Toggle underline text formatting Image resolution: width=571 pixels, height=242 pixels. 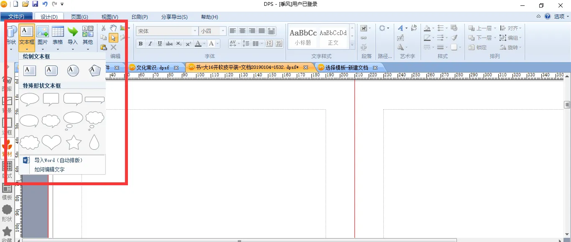pyautogui.click(x=160, y=44)
